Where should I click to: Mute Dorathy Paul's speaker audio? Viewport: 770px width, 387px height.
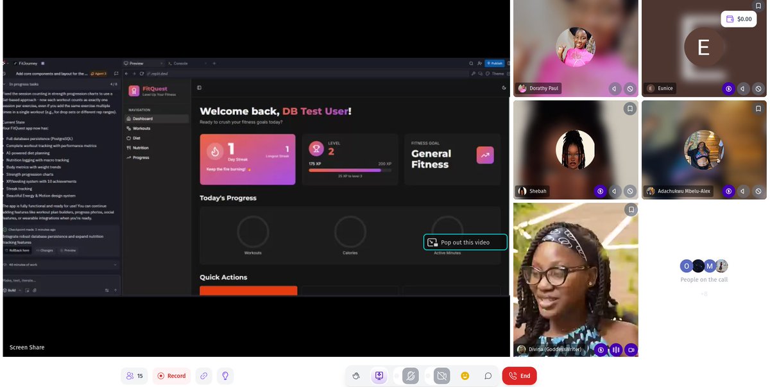point(615,89)
